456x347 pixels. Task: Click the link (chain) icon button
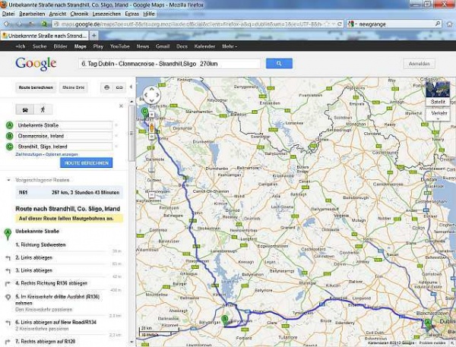119,87
